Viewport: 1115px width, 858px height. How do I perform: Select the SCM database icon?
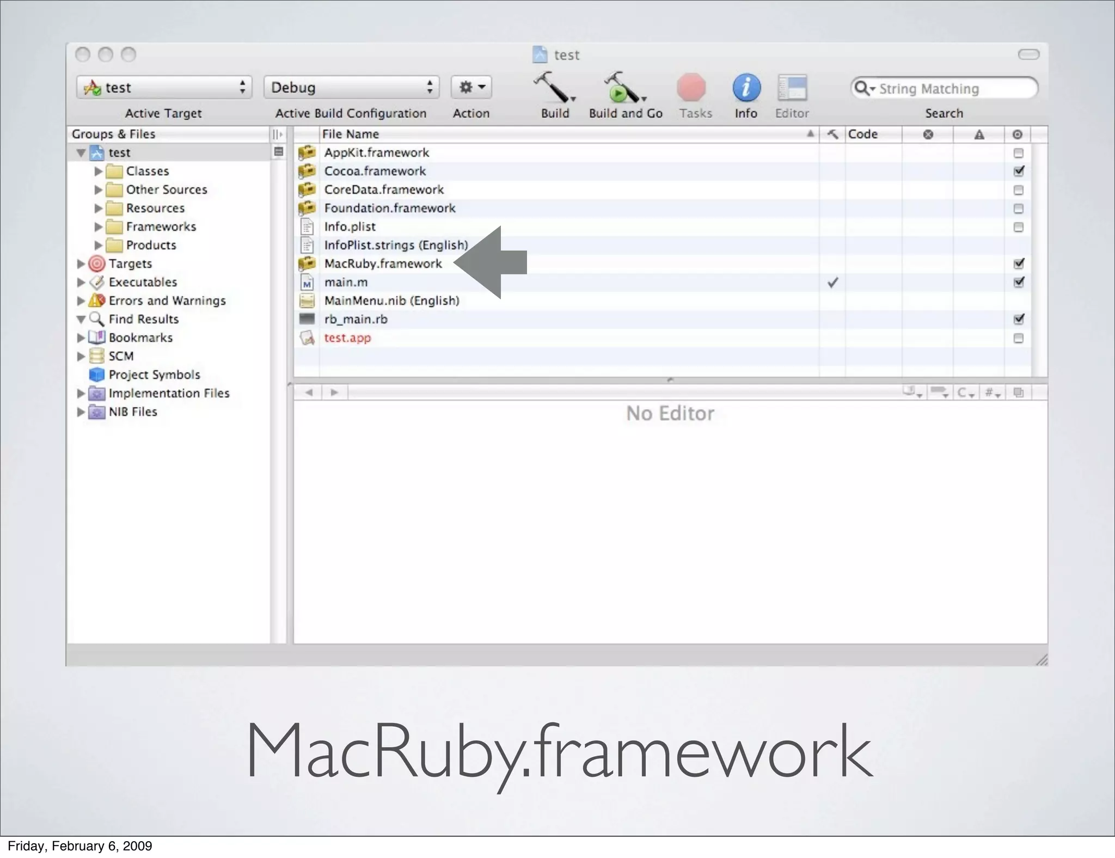point(96,356)
